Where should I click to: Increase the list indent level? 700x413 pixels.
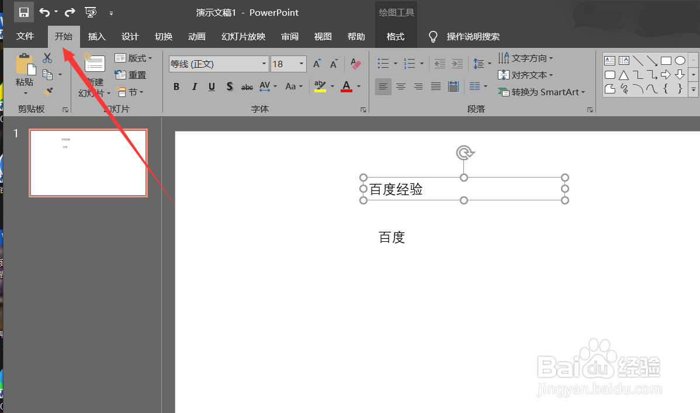coord(457,64)
